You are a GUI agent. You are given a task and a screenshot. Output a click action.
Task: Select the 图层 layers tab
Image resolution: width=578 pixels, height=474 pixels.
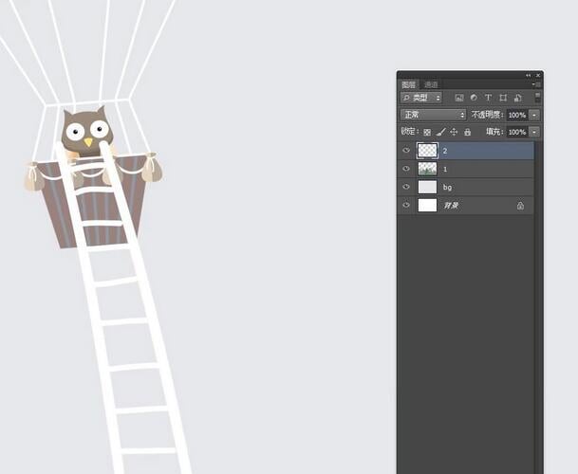click(x=409, y=84)
